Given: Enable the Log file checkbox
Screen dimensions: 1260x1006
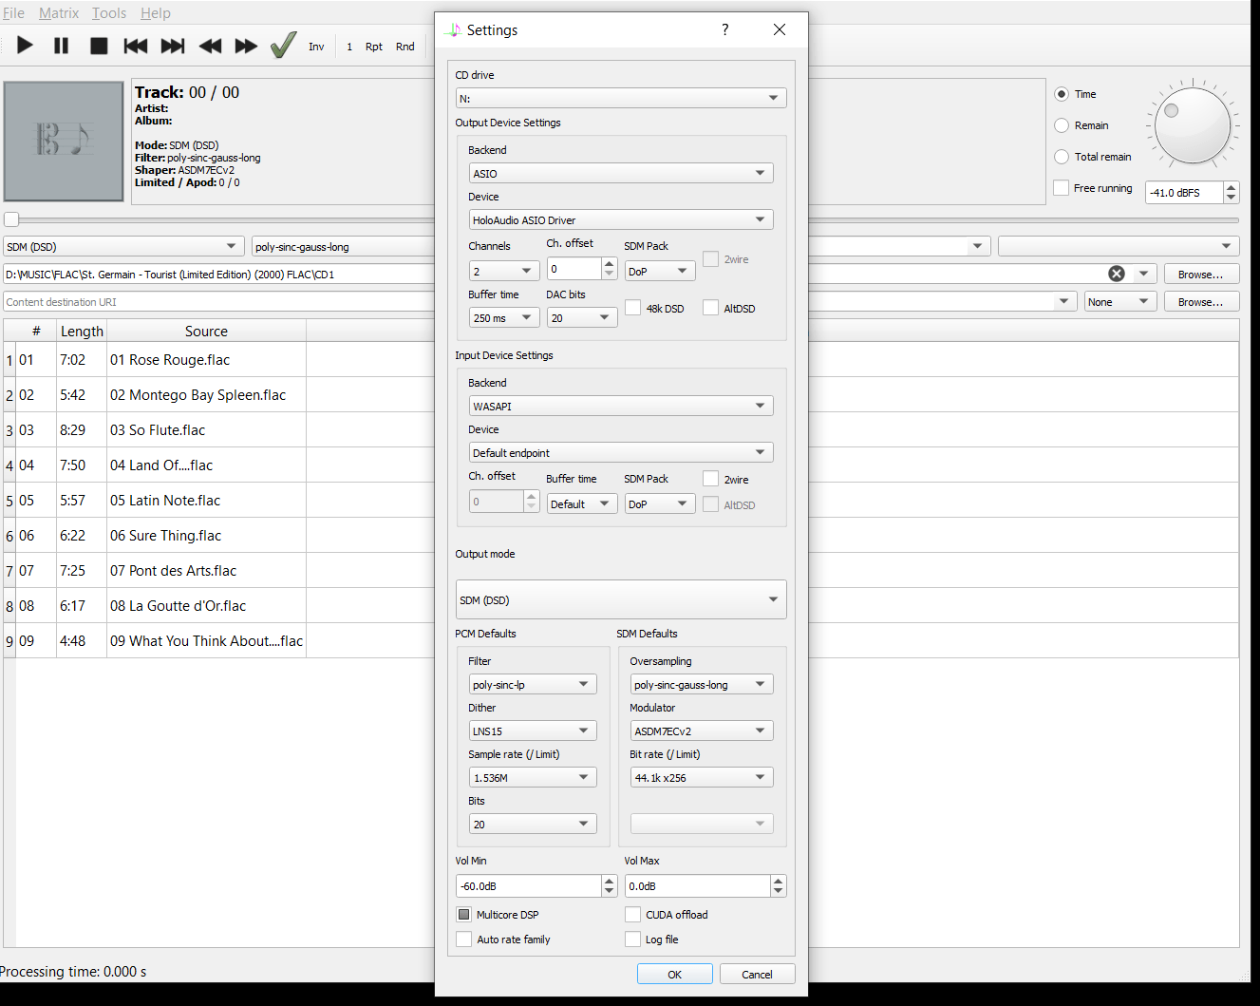Looking at the screenshot, I should (x=632, y=939).
